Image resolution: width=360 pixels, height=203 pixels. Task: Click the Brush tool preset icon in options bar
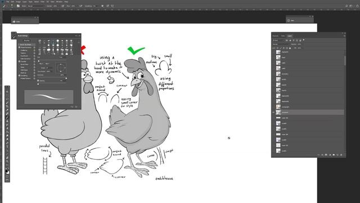click(x=4, y=6)
